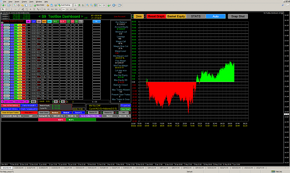The image size is (290, 173).
Task: Draw a vertical line tool
Action: [x=11, y=9]
